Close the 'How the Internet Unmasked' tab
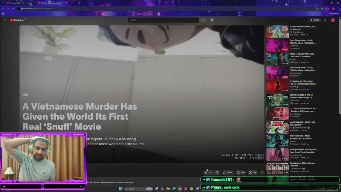This screenshot has height=192, width=341. pos(66,3)
